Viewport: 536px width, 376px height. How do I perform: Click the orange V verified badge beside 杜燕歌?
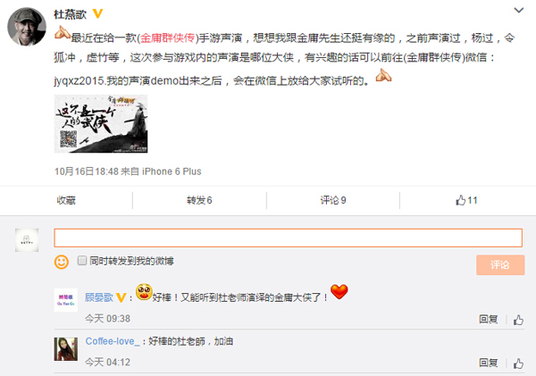(97, 13)
